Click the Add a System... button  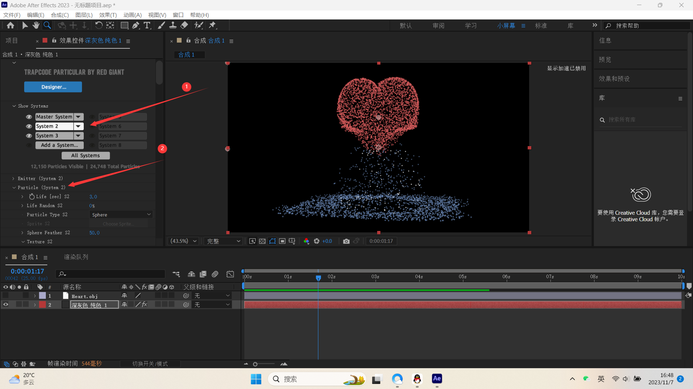point(60,145)
